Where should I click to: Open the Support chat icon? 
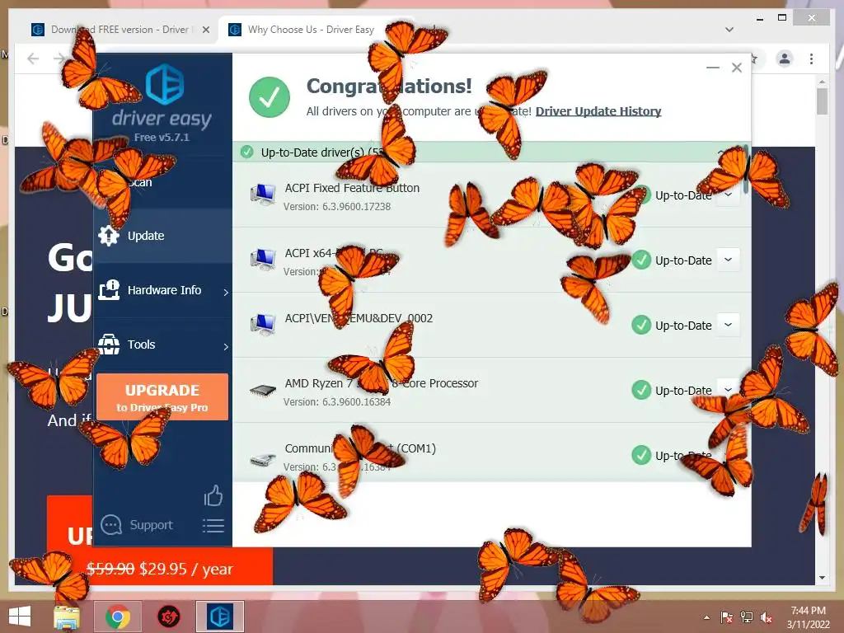pyautogui.click(x=111, y=525)
